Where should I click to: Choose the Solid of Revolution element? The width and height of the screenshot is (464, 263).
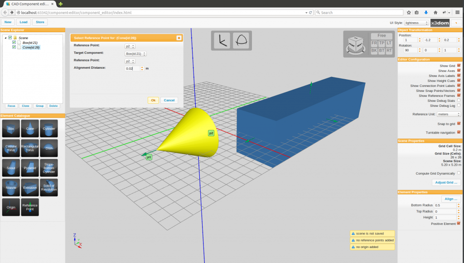tap(48, 187)
